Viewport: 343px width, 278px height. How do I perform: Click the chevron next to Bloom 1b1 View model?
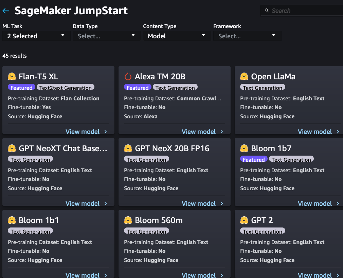tap(106, 275)
